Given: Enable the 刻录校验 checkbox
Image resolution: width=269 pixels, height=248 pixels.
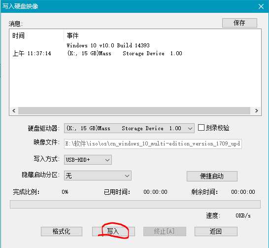Looking at the screenshot, I should pos(201,128).
